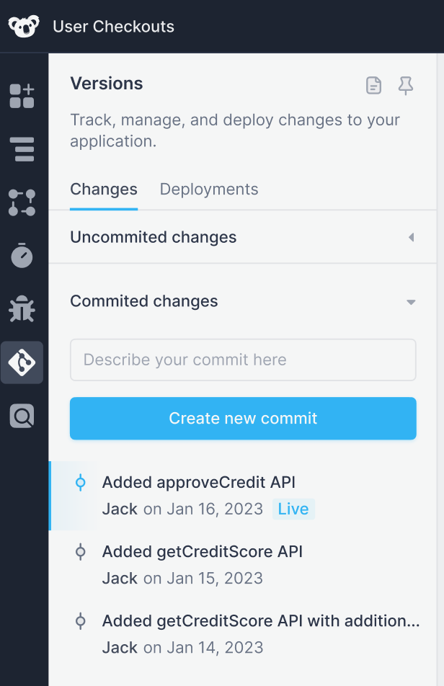Switch to the Changes tab

point(103,189)
